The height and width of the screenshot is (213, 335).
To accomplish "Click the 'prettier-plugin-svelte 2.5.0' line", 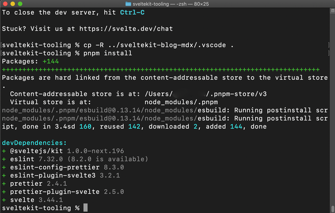I will [x=63, y=191].
